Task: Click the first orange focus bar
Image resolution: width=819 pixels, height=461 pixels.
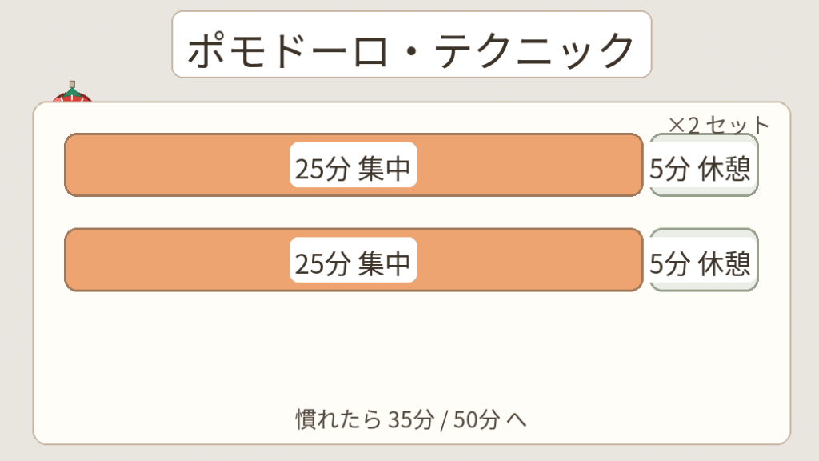Action: coord(176,165)
